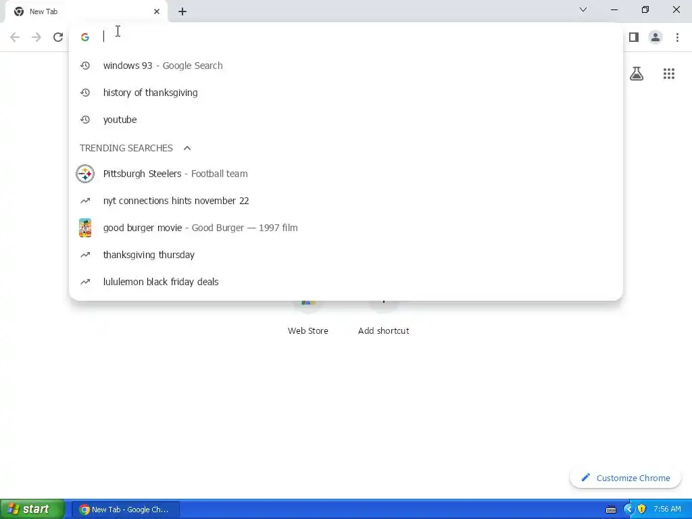Image resolution: width=692 pixels, height=519 pixels.
Task: Click Customize Chrome button
Action: tap(625, 478)
